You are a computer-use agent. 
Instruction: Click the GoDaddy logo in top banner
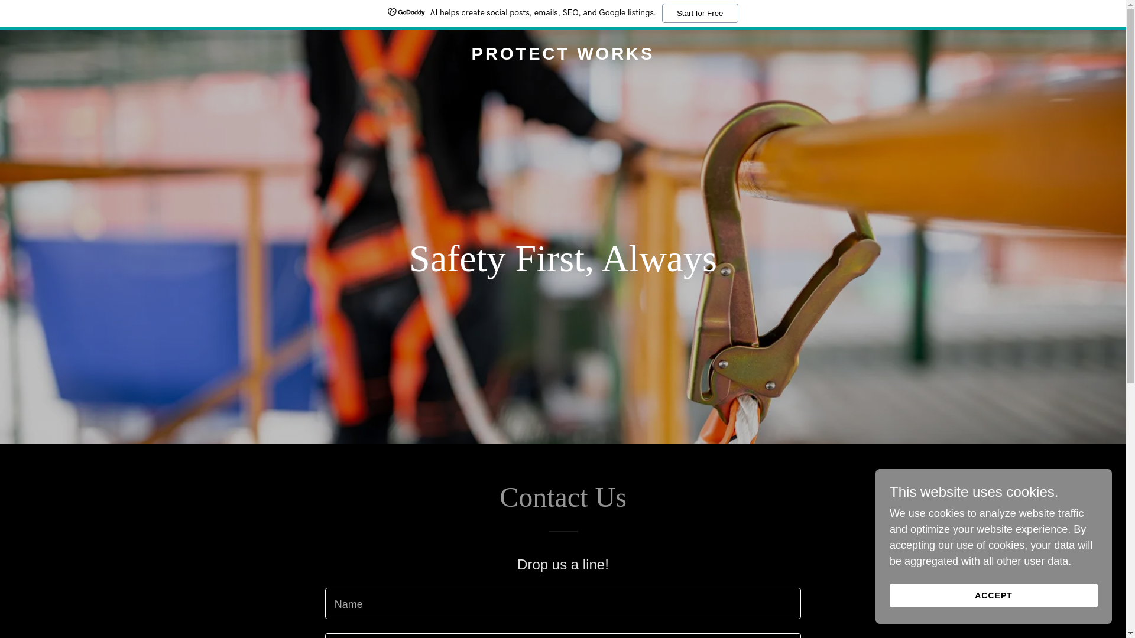point(406,12)
